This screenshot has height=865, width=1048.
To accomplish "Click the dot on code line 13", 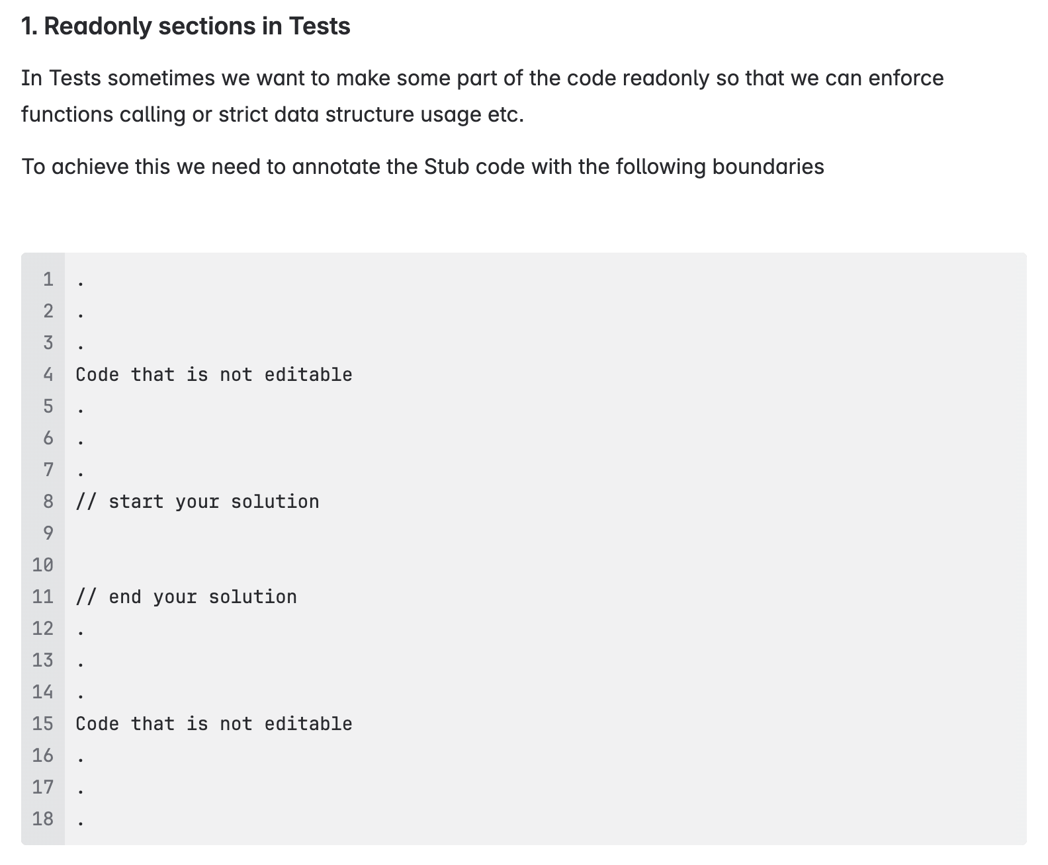I will [81, 665].
